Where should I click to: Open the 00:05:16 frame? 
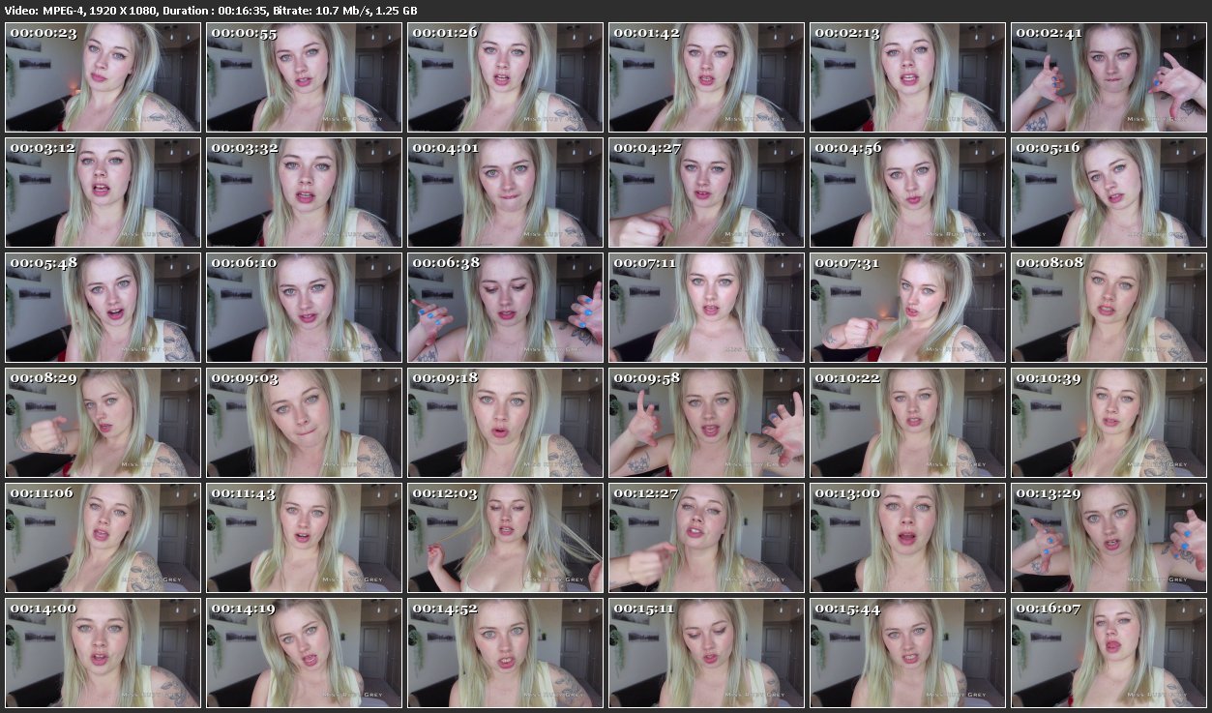tap(1109, 193)
